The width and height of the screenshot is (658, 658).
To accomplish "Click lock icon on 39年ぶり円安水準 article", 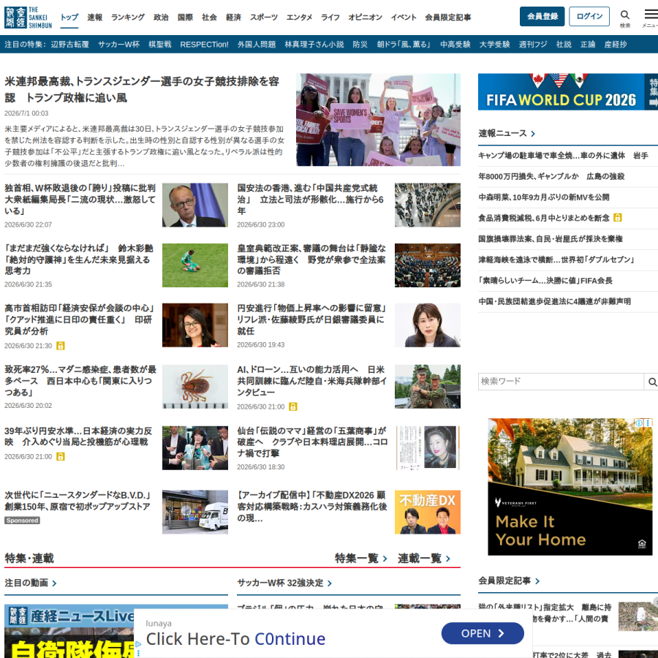I will [x=61, y=456].
